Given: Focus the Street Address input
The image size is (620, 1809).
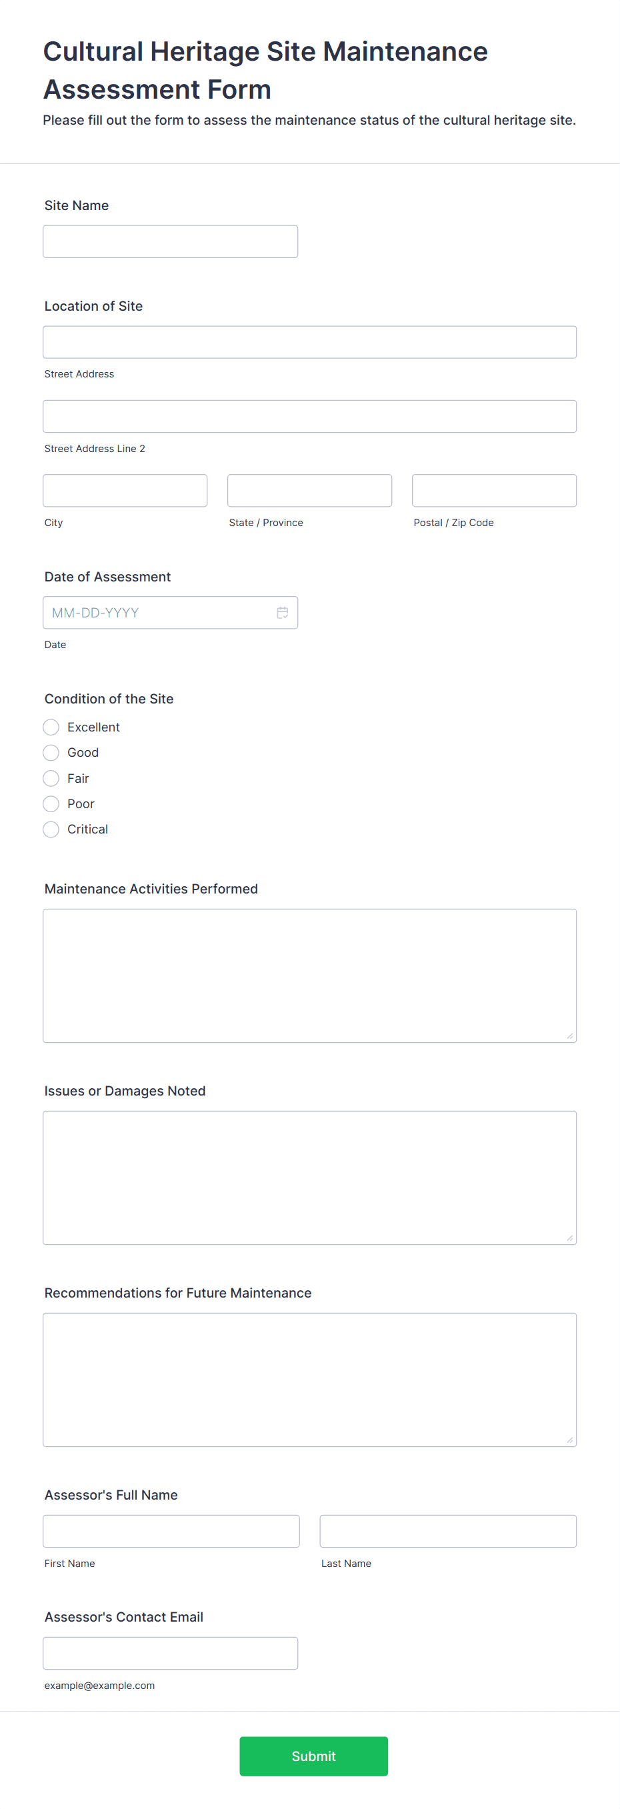Looking at the screenshot, I should click(309, 342).
